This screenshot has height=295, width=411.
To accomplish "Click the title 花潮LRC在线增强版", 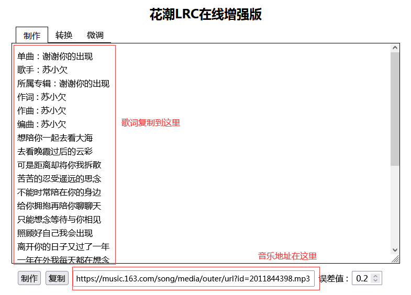I will click(205, 14).
